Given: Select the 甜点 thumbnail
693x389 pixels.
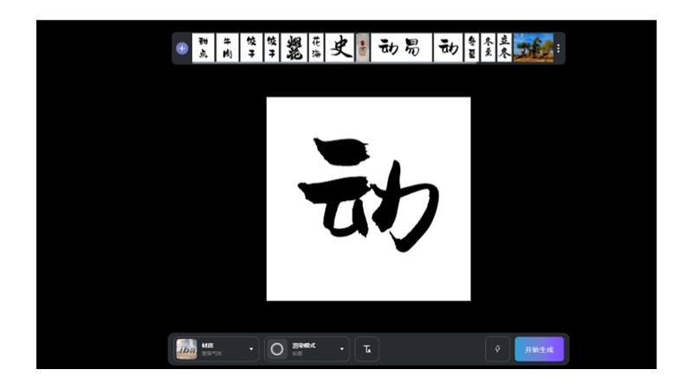Looking at the screenshot, I should click(204, 49).
